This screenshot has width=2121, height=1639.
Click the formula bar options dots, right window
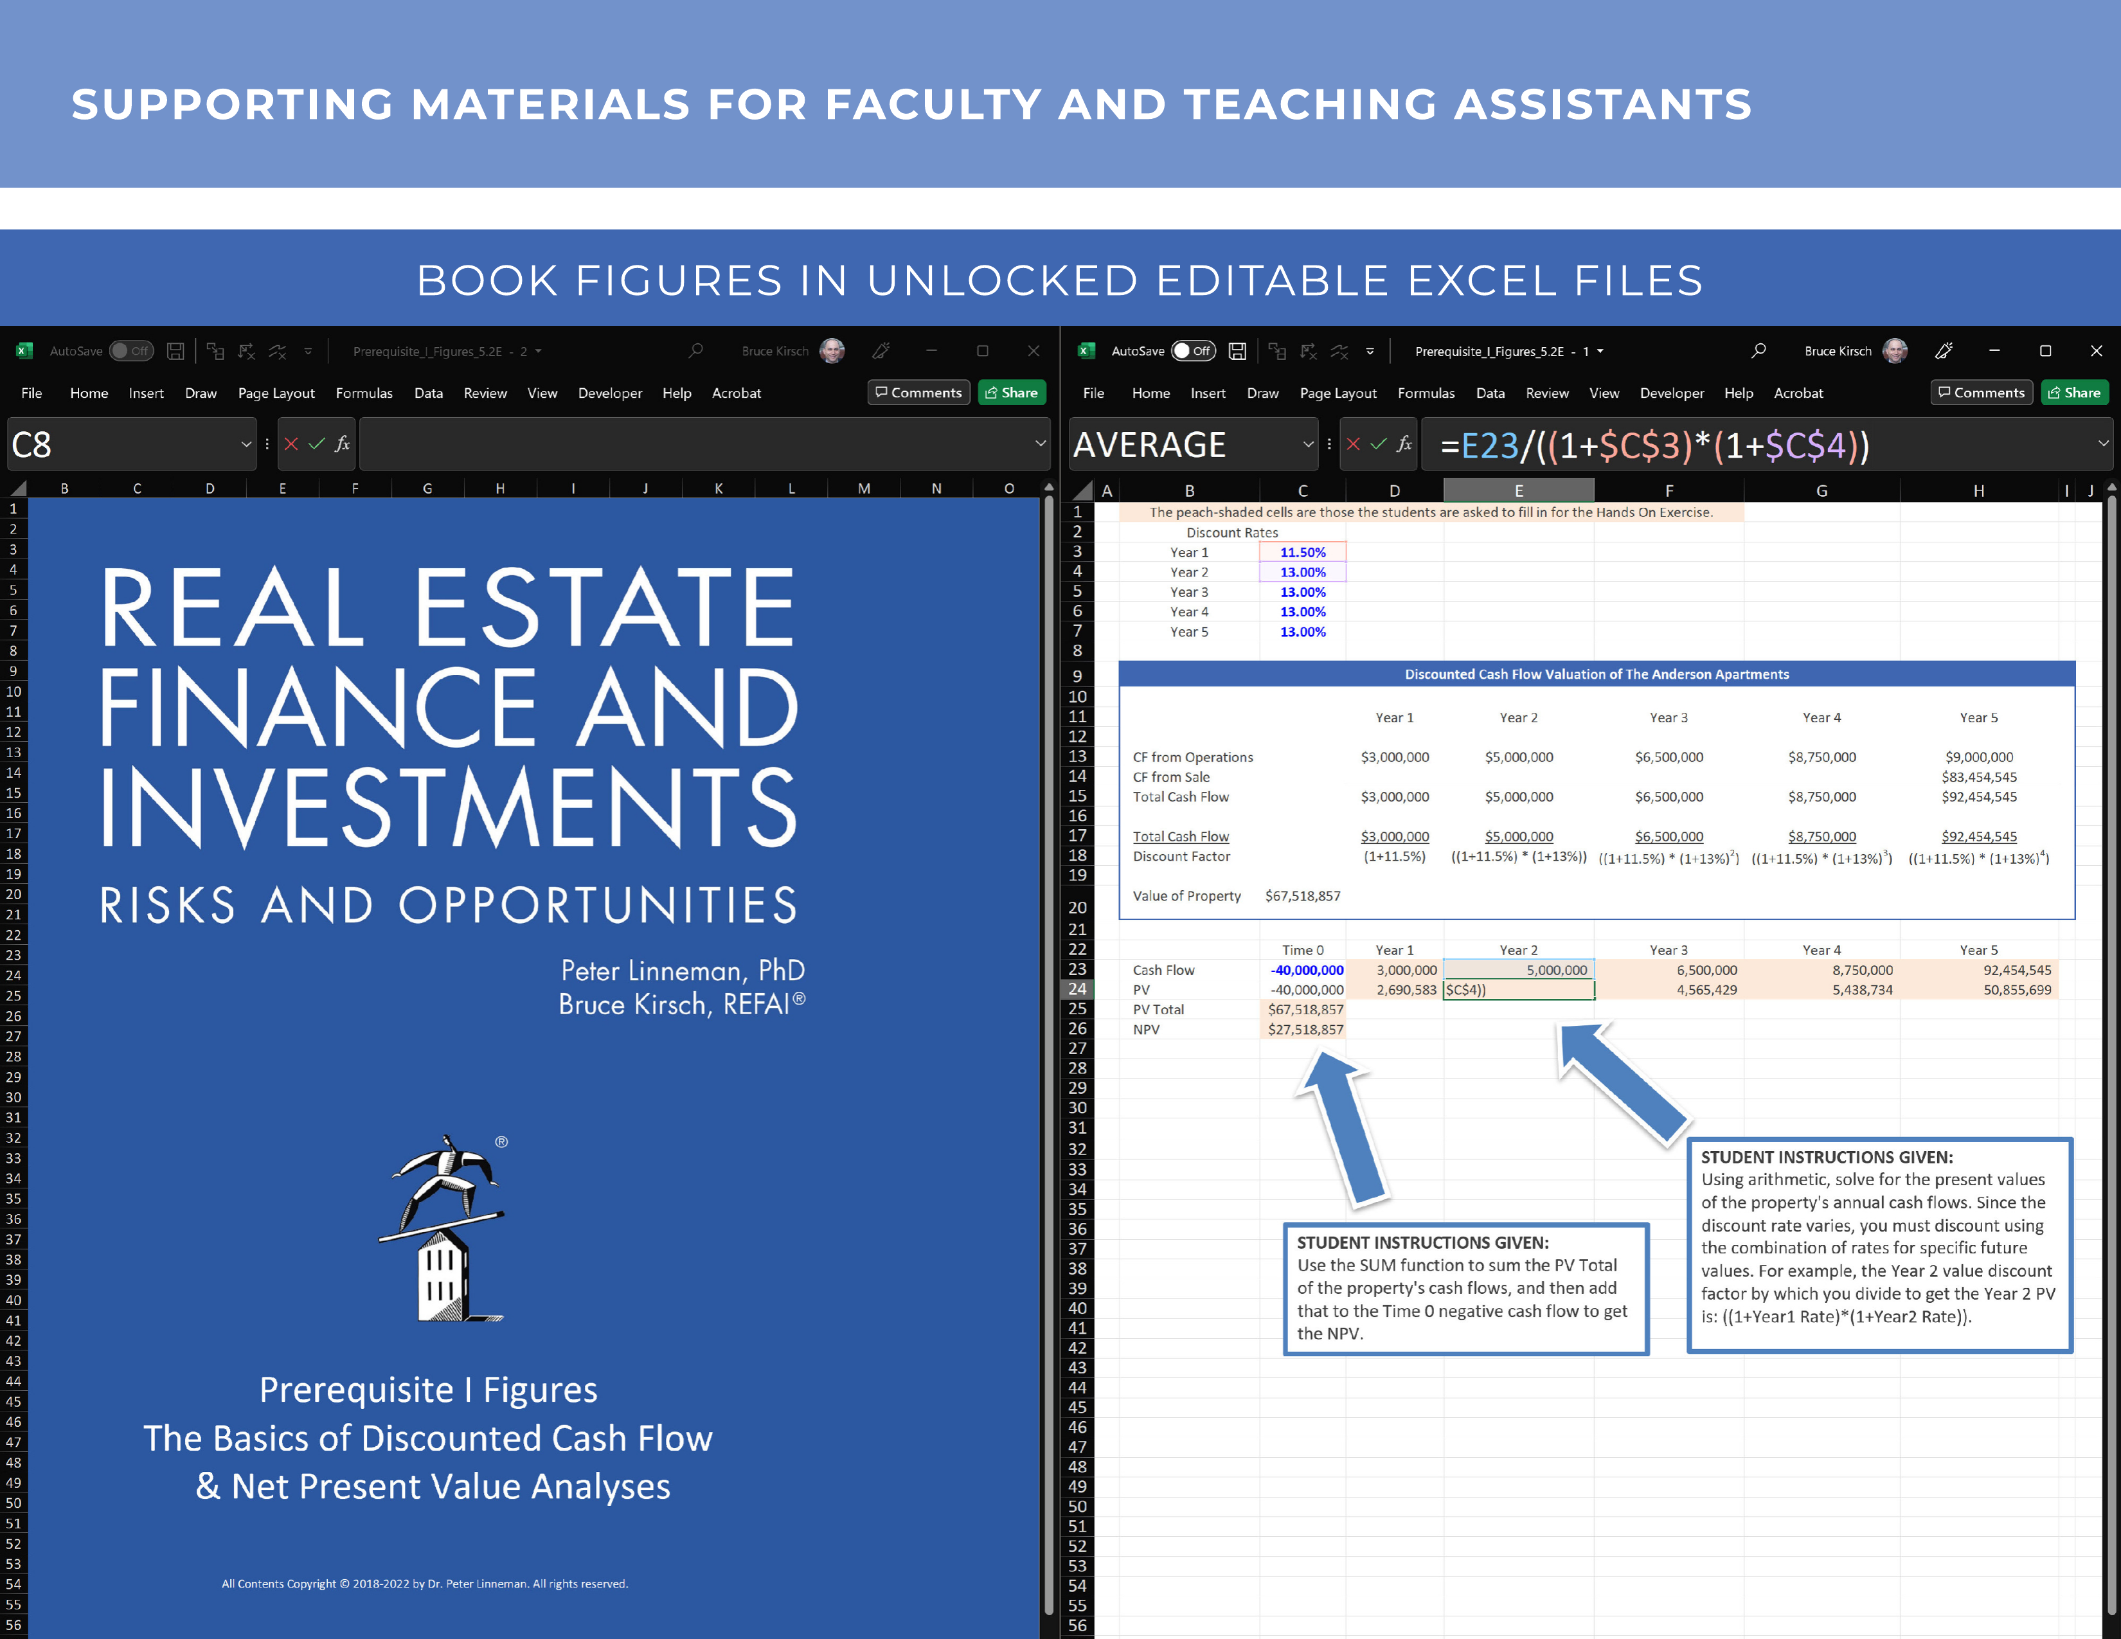coord(1329,443)
